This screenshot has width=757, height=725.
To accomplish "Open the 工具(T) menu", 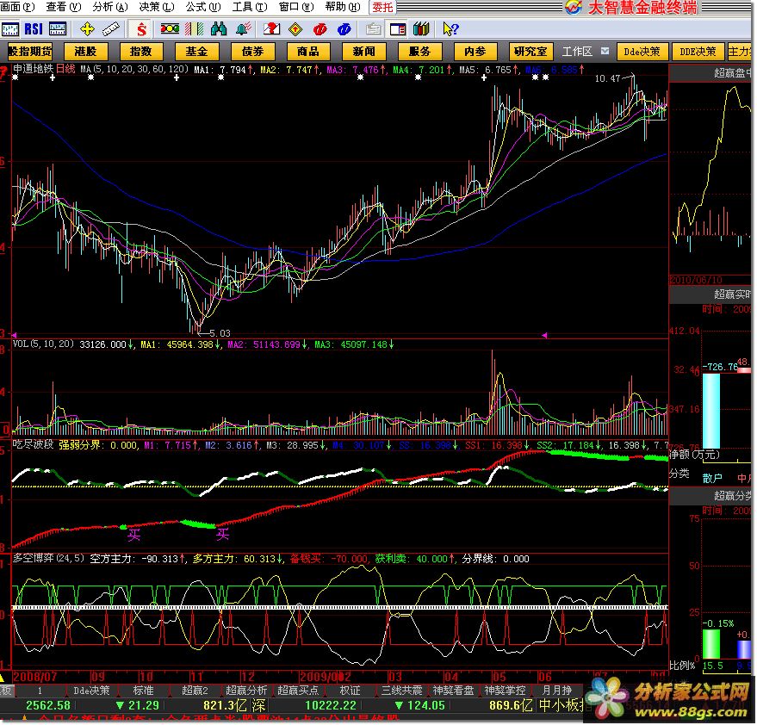I will [x=250, y=7].
